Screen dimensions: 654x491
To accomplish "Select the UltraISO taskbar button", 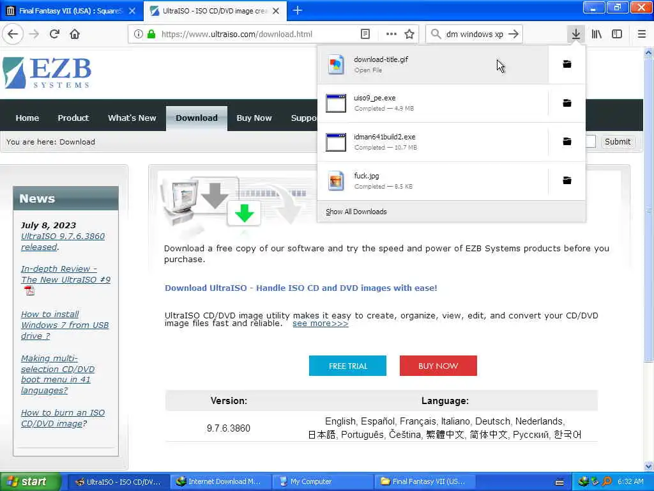I will pos(119,481).
